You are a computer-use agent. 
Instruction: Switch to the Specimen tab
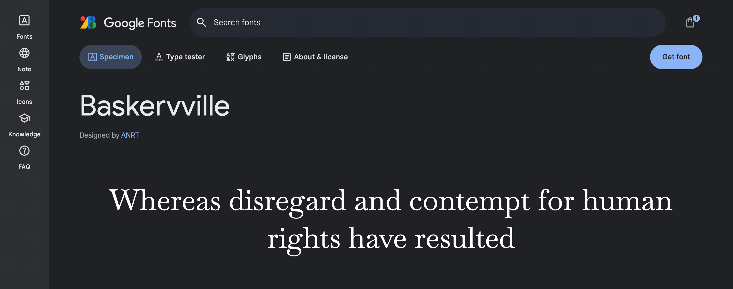click(x=110, y=57)
